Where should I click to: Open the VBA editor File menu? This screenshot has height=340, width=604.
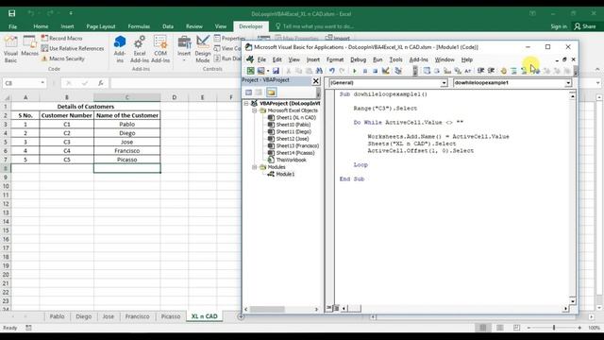click(261, 59)
